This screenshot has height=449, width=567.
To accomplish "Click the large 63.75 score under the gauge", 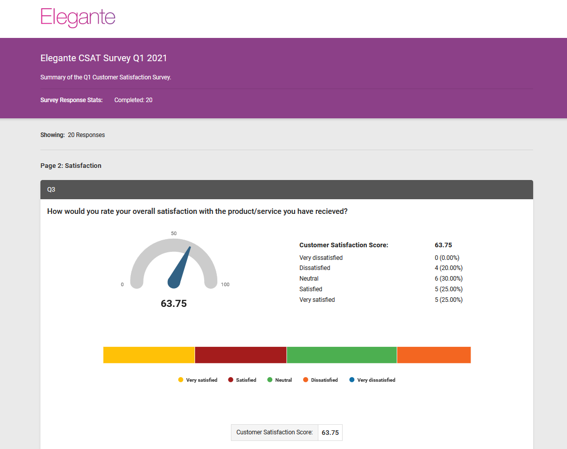I will click(x=174, y=304).
